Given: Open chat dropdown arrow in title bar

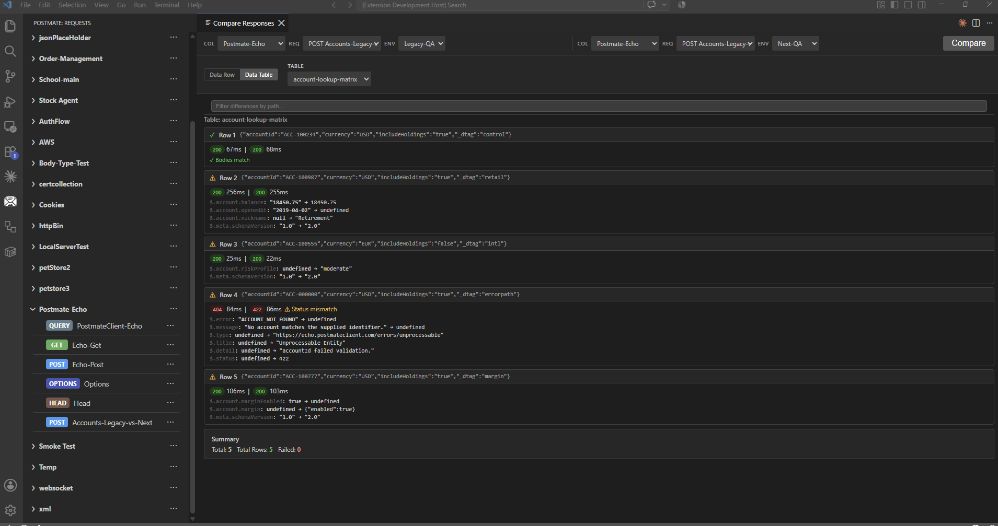Looking at the screenshot, I should click(664, 5).
